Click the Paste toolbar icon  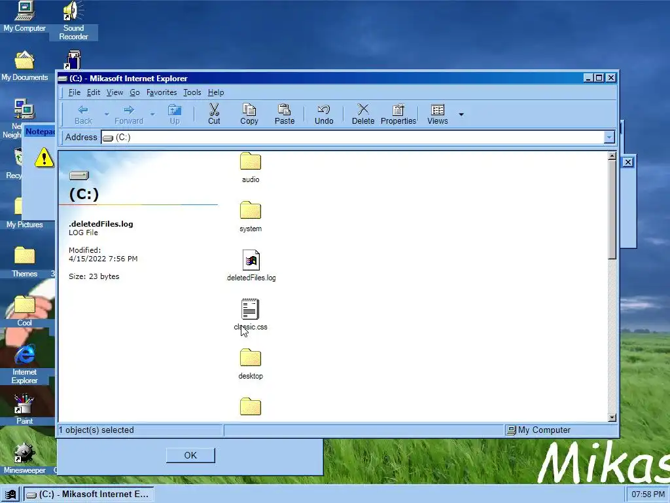coord(285,115)
